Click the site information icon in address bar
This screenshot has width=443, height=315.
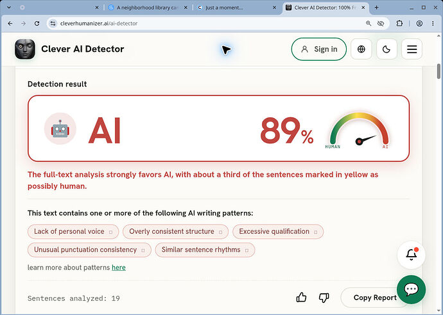point(53,24)
